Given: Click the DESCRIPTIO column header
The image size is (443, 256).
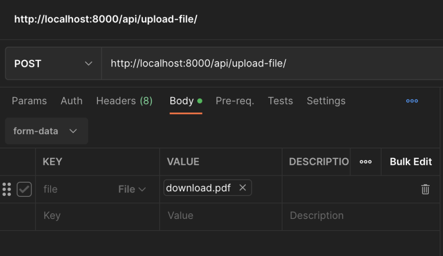Looking at the screenshot, I should coord(319,162).
